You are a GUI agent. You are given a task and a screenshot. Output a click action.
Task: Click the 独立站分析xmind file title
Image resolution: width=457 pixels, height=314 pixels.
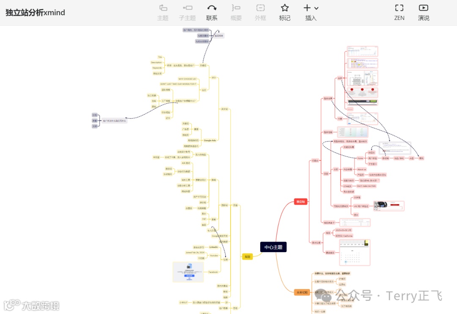coord(35,13)
